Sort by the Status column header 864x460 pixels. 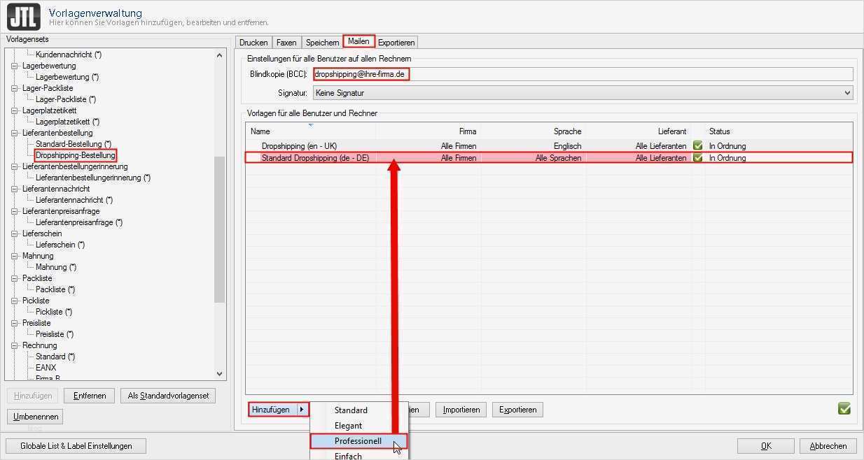click(x=719, y=131)
